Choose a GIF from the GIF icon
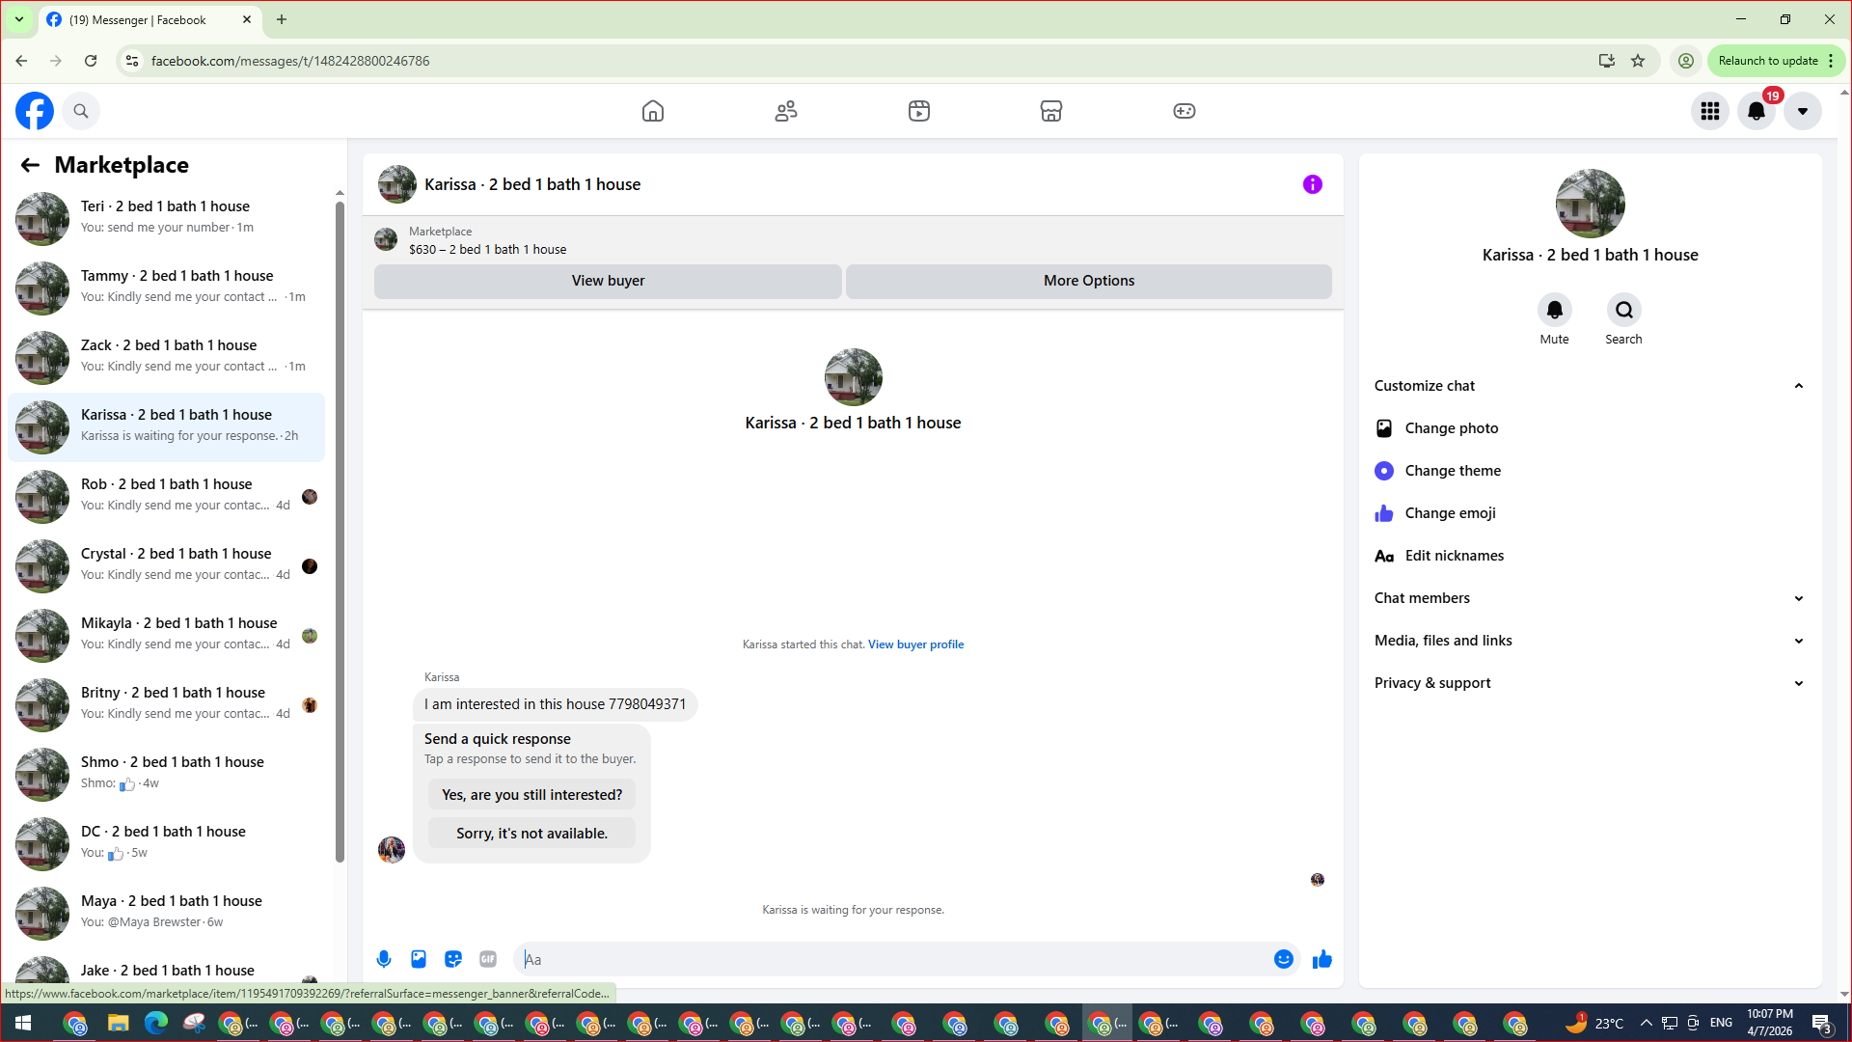 point(488,959)
